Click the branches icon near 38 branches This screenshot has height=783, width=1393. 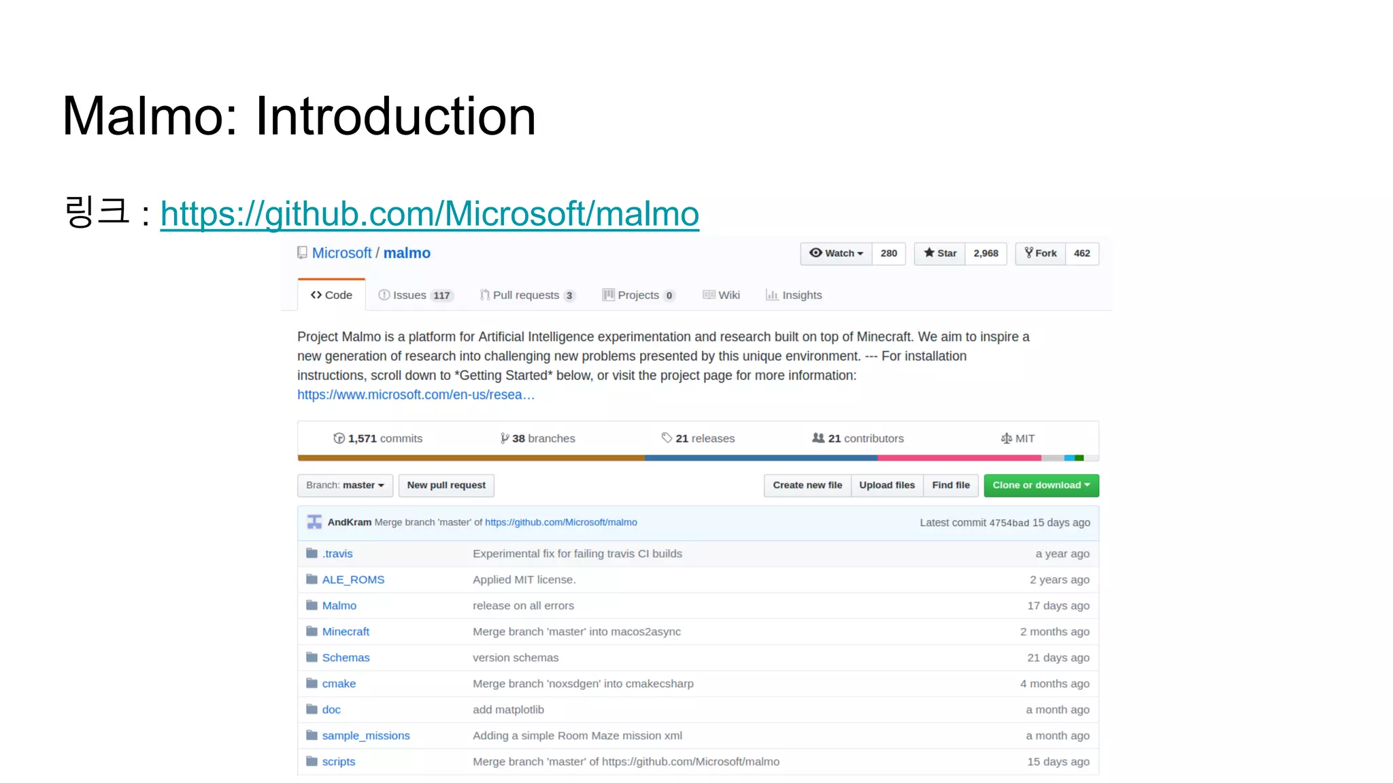[505, 438]
